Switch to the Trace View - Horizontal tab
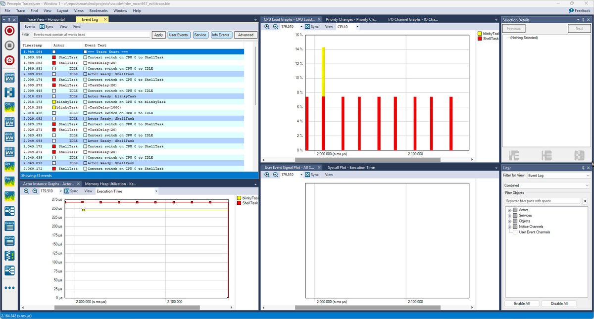Screen dimensions: 594x319 (46, 19)
